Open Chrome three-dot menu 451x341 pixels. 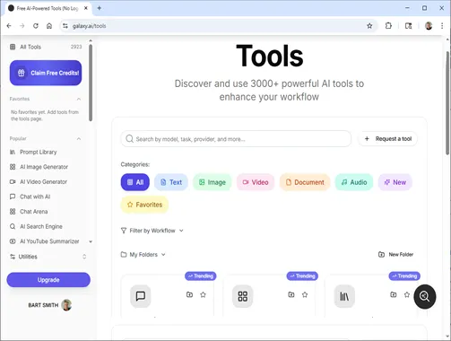coord(442,26)
